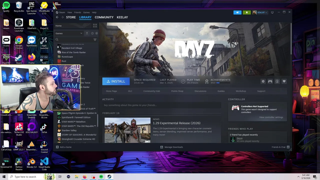
Task: Click View controller settings link
Action: [x=271, y=117]
